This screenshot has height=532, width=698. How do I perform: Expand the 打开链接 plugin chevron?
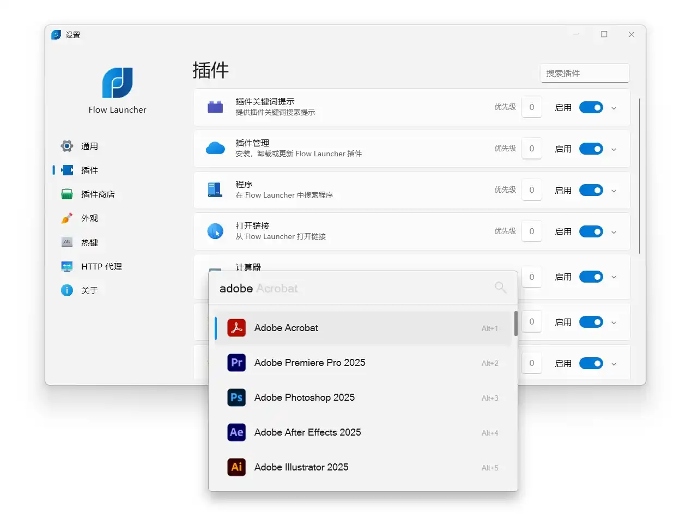click(614, 232)
